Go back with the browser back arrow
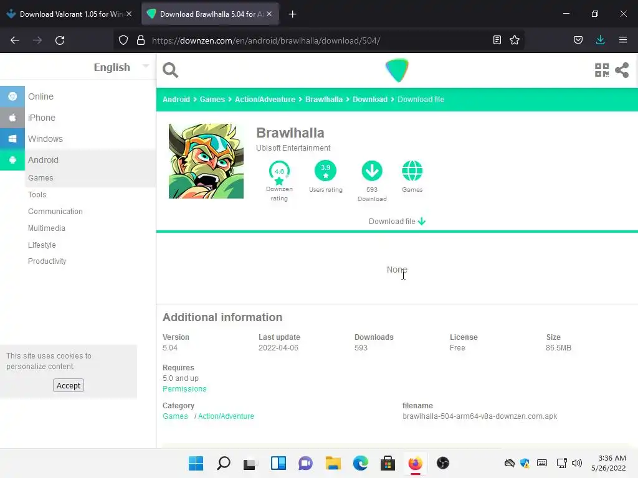This screenshot has width=638, height=478. pyautogui.click(x=15, y=40)
